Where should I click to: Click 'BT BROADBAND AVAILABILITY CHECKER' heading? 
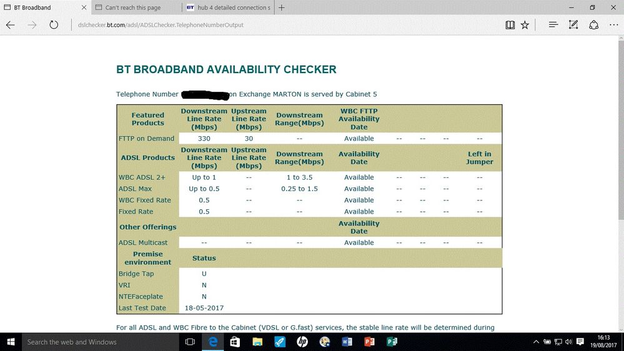coord(226,69)
